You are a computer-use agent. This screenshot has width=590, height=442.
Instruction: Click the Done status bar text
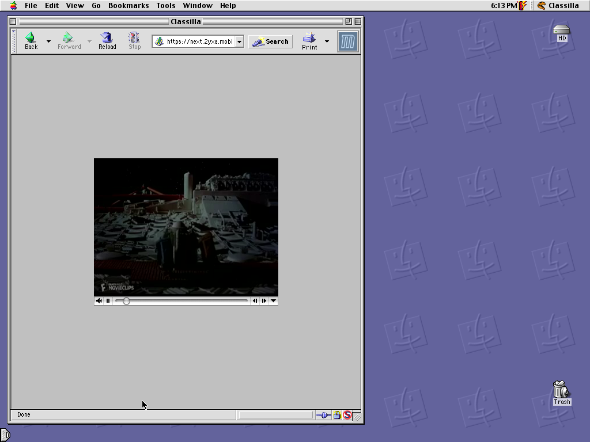click(x=24, y=414)
